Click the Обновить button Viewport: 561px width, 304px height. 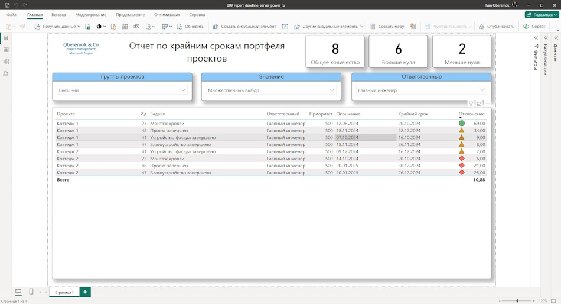click(190, 27)
